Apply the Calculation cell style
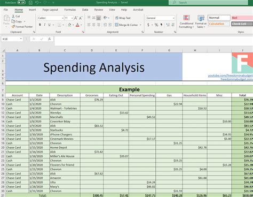The height and width of the screenshot is (197, 253). click(219, 24)
